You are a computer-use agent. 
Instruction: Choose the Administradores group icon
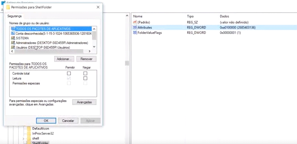(x=13, y=43)
